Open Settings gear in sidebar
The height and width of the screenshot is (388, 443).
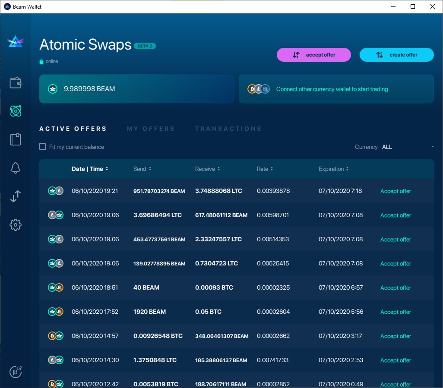pyautogui.click(x=16, y=225)
